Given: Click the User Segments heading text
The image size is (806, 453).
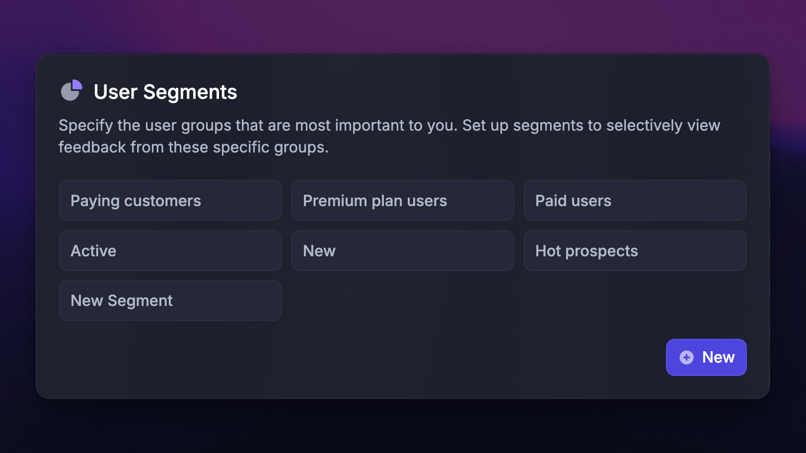Looking at the screenshot, I should pos(165,92).
